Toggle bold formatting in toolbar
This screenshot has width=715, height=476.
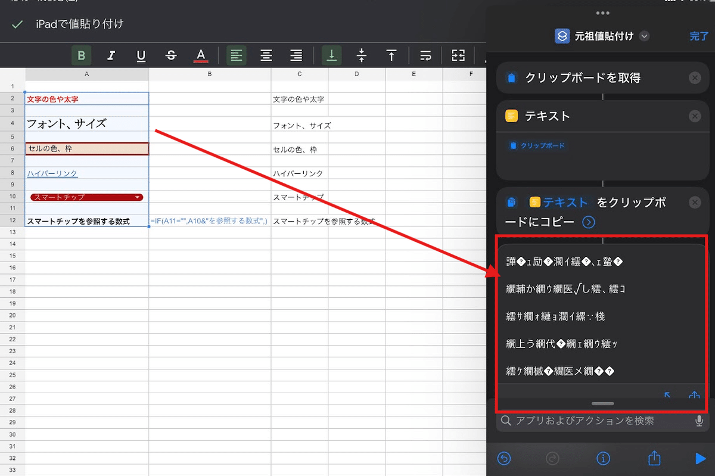82,55
